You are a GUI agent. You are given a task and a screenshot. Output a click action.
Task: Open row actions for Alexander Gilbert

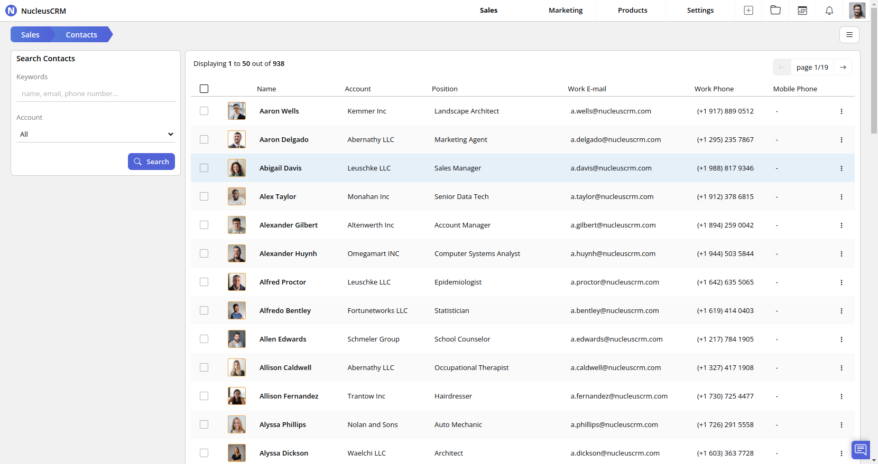click(842, 225)
